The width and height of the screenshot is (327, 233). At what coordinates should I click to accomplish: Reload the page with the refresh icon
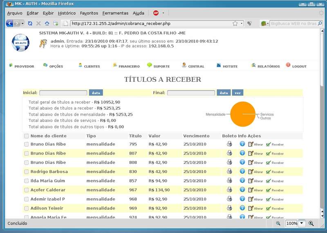[30, 23]
